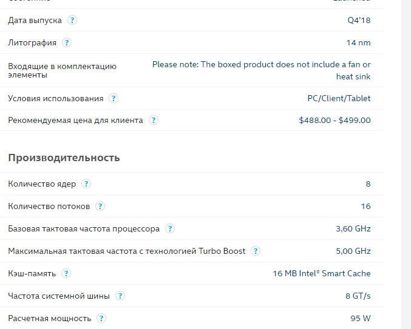Viewport: 411px width, 329px height.
Task: Click the vertical scrollbar track
Action: [x=406, y=165]
